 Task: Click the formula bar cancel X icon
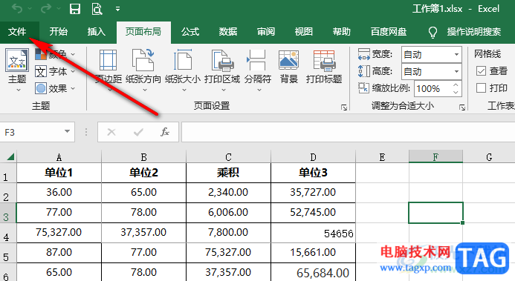[x=111, y=132]
